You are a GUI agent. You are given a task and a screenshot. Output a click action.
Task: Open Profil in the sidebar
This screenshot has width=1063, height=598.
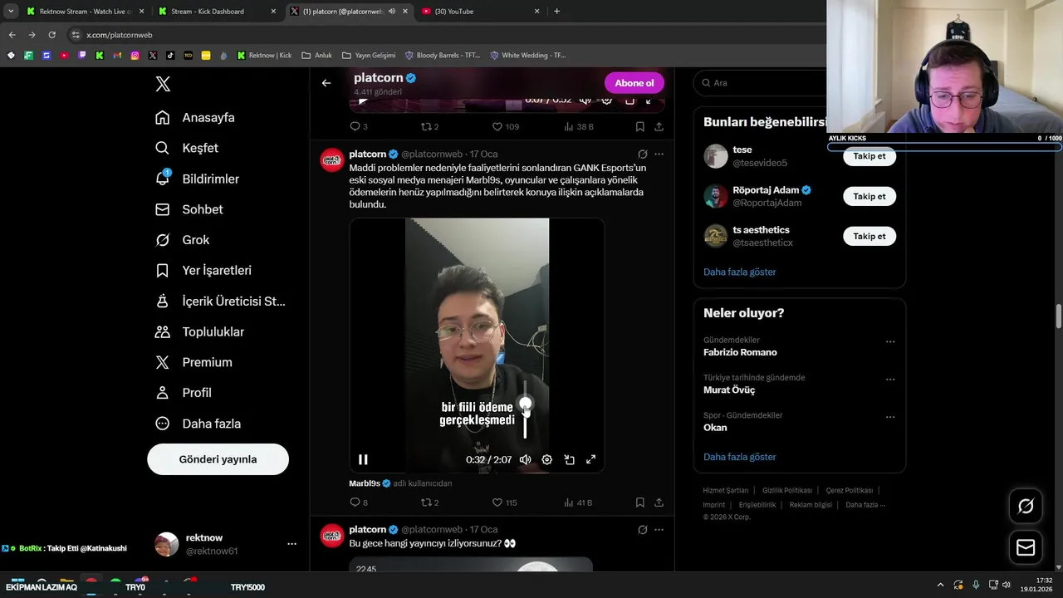tap(184, 393)
